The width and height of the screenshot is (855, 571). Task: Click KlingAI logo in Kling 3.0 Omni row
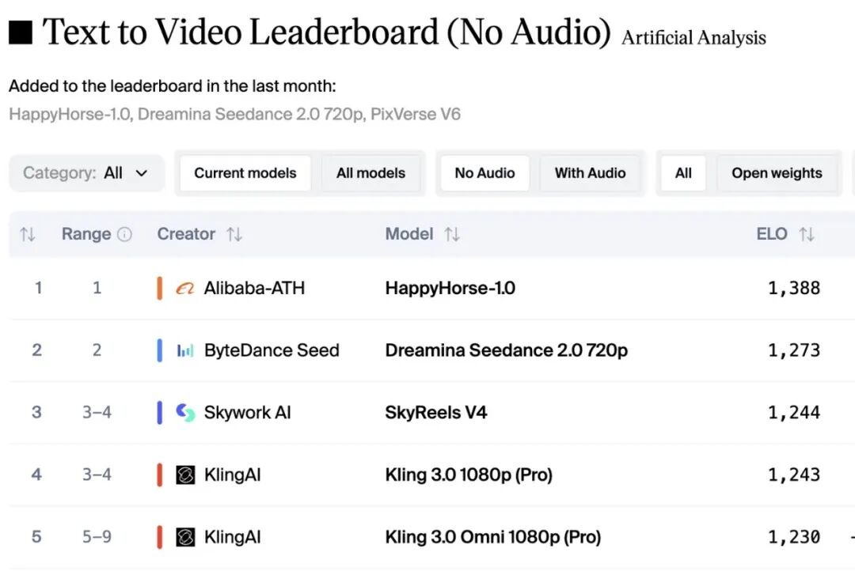[x=185, y=537]
